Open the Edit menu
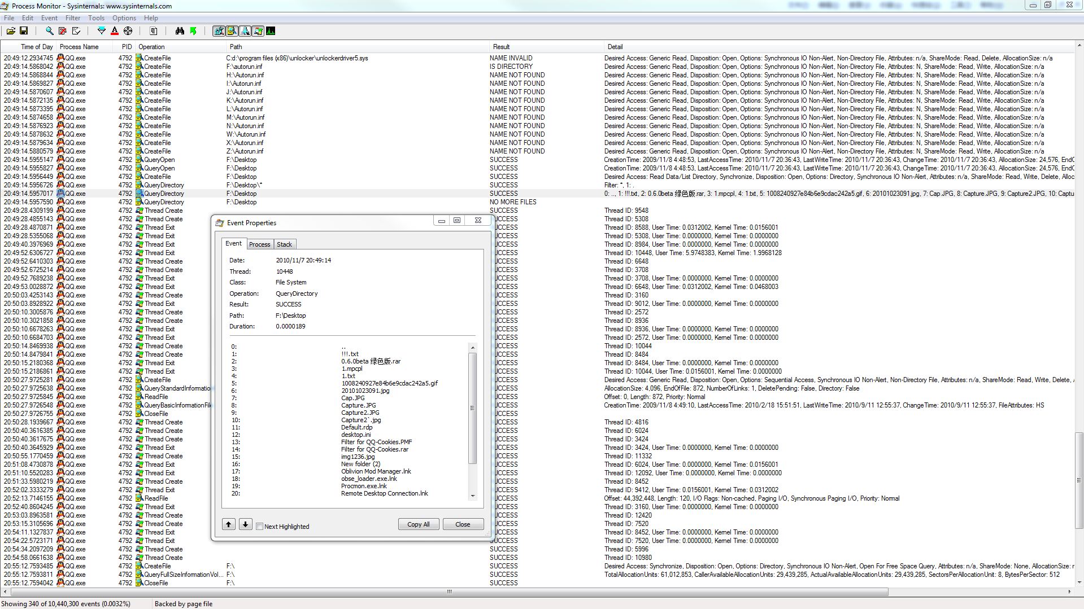 point(28,18)
